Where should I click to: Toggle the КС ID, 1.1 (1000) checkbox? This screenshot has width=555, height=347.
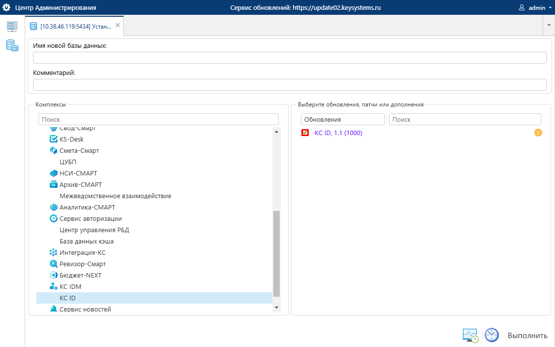305,133
